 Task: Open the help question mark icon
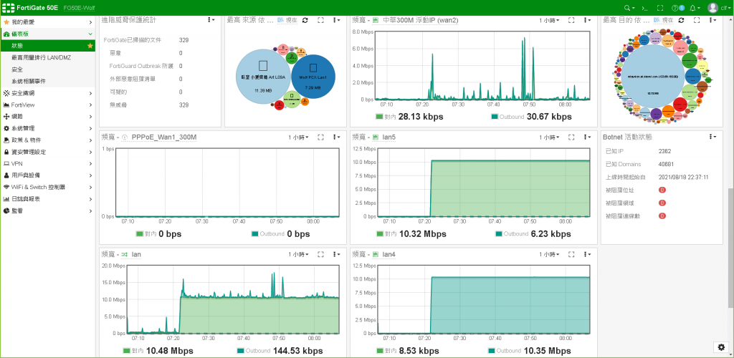pyautogui.click(x=677, y=7)
